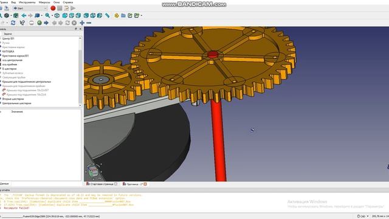Open the CAD navigation style dropdown

[x=363, y=217]
